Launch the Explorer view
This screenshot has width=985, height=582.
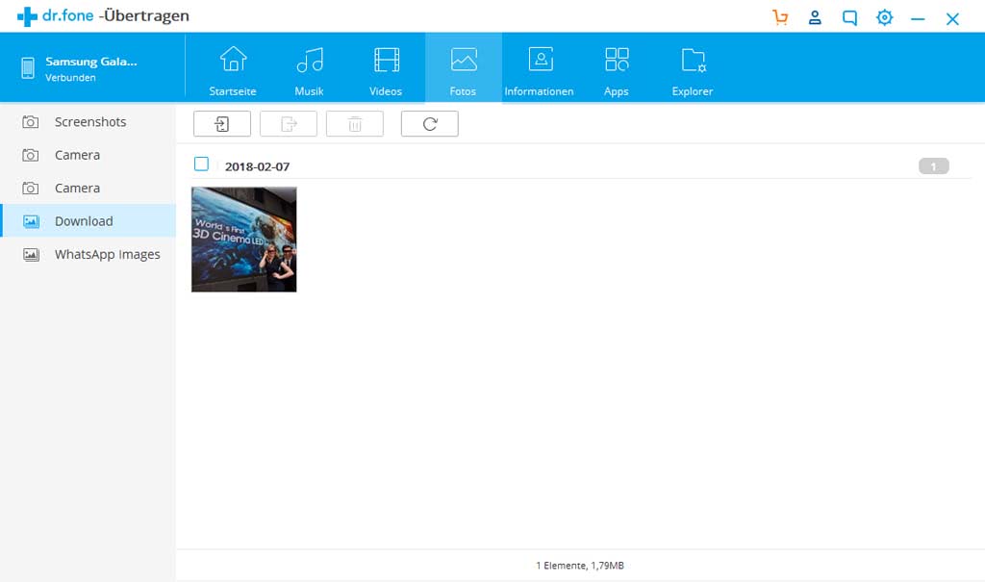point(692,67)
